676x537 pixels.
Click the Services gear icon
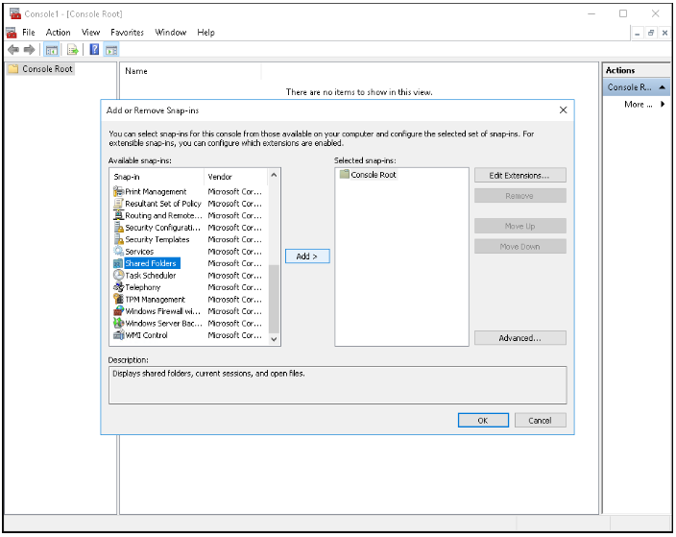point(118,252)
